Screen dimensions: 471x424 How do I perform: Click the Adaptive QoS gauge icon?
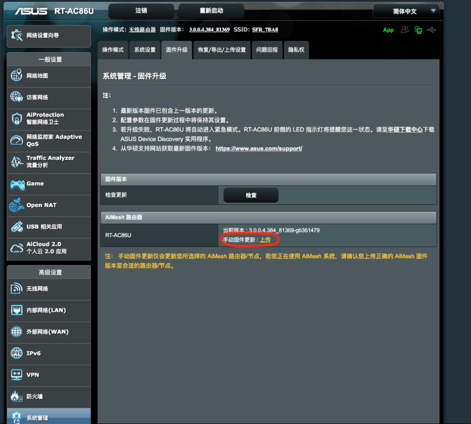tap(17, 140)
